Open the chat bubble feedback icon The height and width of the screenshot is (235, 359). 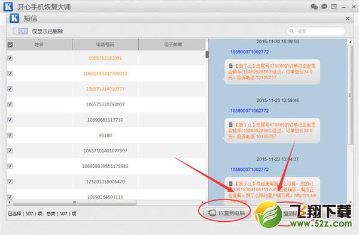tap(324, 7)
